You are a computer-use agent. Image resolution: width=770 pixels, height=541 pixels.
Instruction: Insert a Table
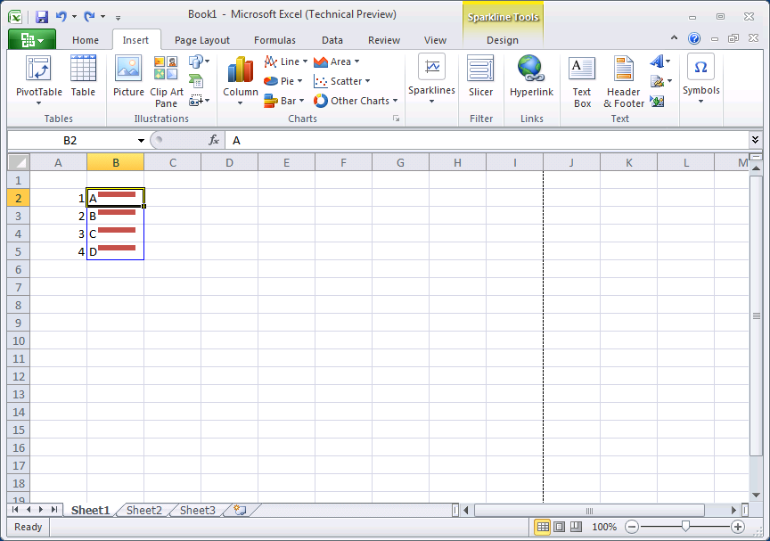83,77
